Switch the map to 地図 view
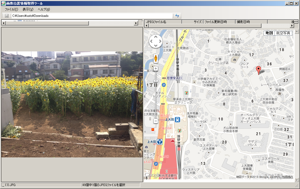Image resolution: width=300 pixels, height=189 pixels. pos(269,33)
